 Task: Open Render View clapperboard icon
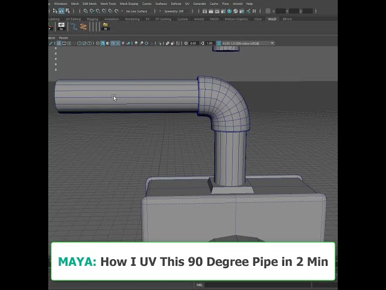pyautogui.click(x=204, y=11)
